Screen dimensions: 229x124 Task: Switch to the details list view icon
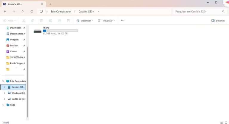tap(222, 123)
